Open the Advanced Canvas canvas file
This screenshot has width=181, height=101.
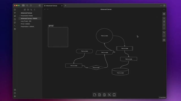click(30, 19)
